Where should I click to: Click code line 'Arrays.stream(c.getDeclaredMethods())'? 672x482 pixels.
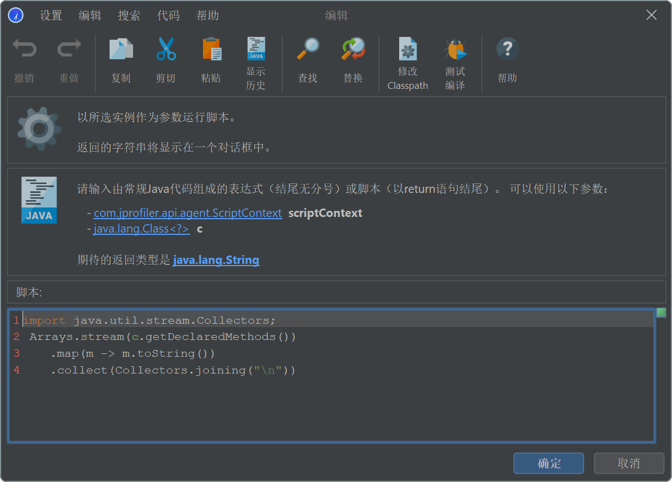(163, 337)
